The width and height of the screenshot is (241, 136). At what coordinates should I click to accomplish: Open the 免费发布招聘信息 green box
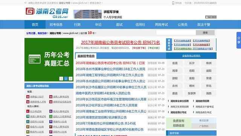tap(178, 123)
